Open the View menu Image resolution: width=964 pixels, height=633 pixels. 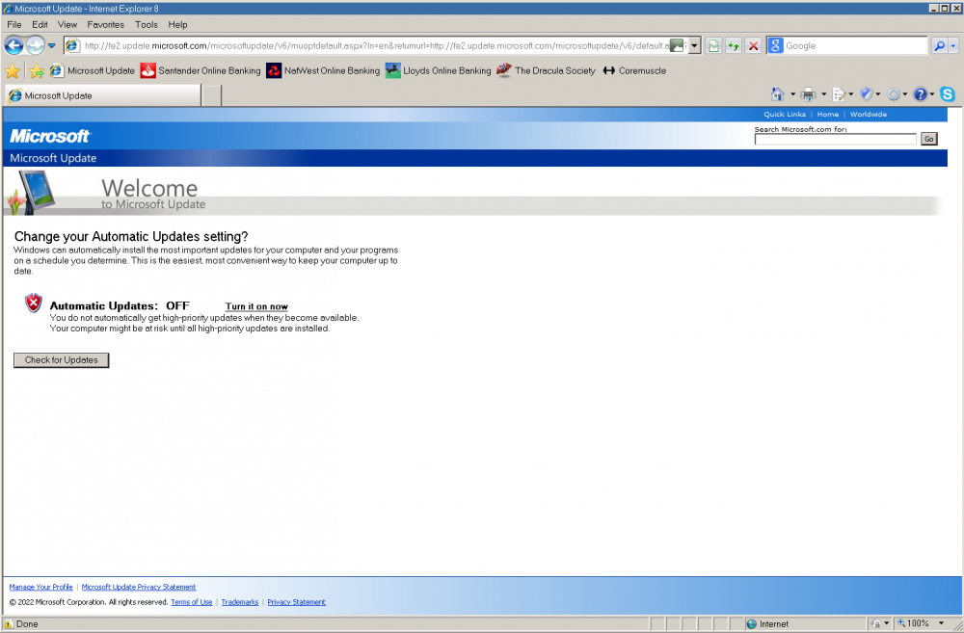point(67,25)
